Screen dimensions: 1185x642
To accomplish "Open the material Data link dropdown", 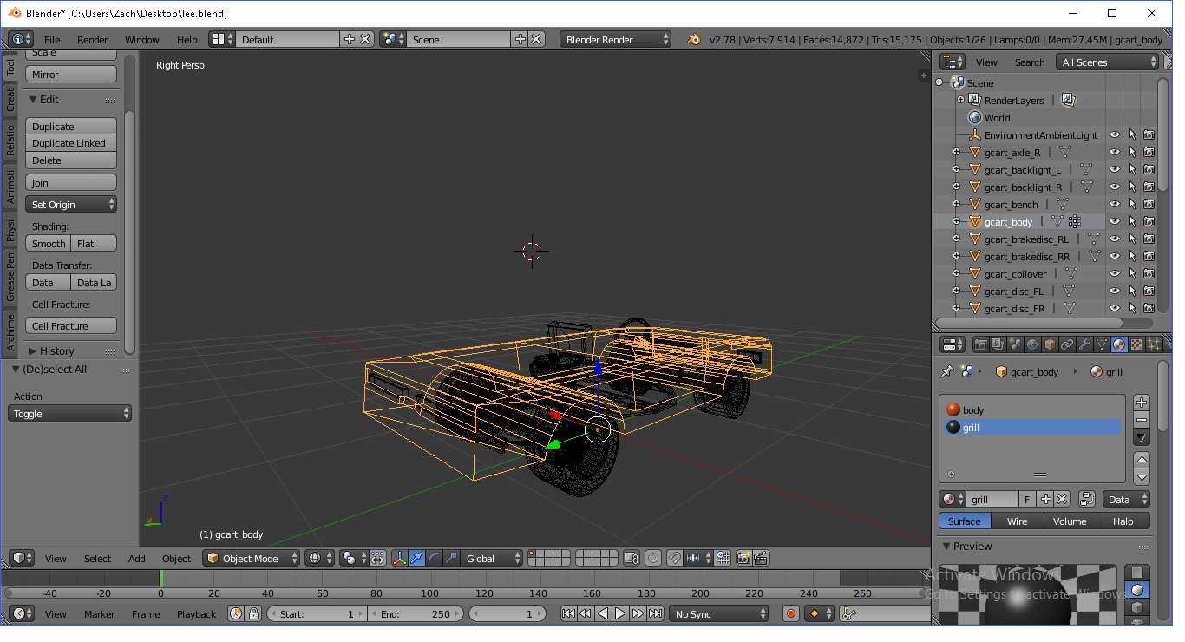I will point(1126,499).
